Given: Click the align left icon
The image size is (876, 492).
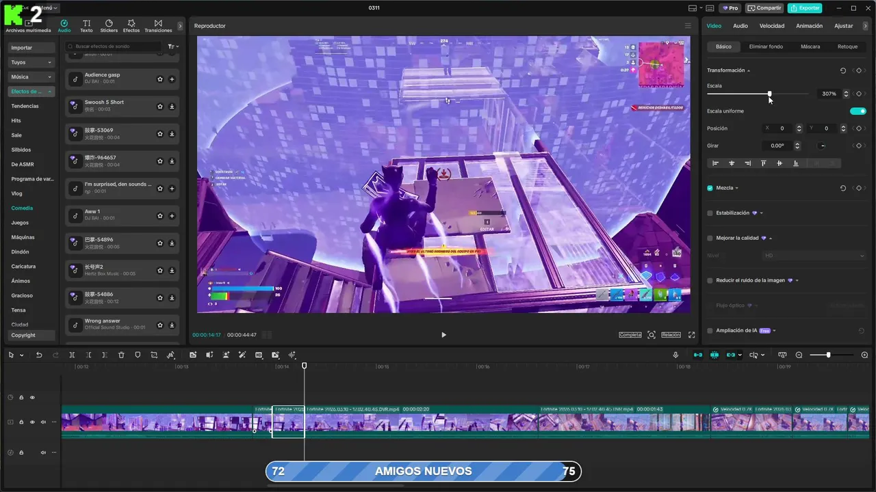Looking at the screenshot, I should click(x=716, y=163).
